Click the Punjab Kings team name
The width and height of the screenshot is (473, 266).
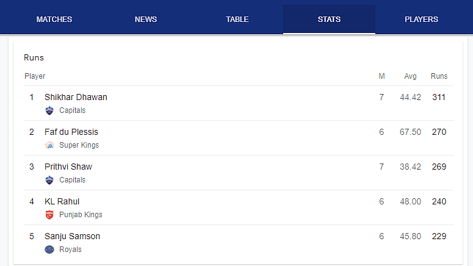(x=81, y=215)
